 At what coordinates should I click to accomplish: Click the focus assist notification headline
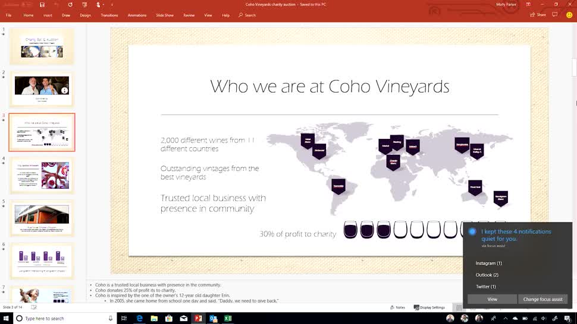(516, 235)
